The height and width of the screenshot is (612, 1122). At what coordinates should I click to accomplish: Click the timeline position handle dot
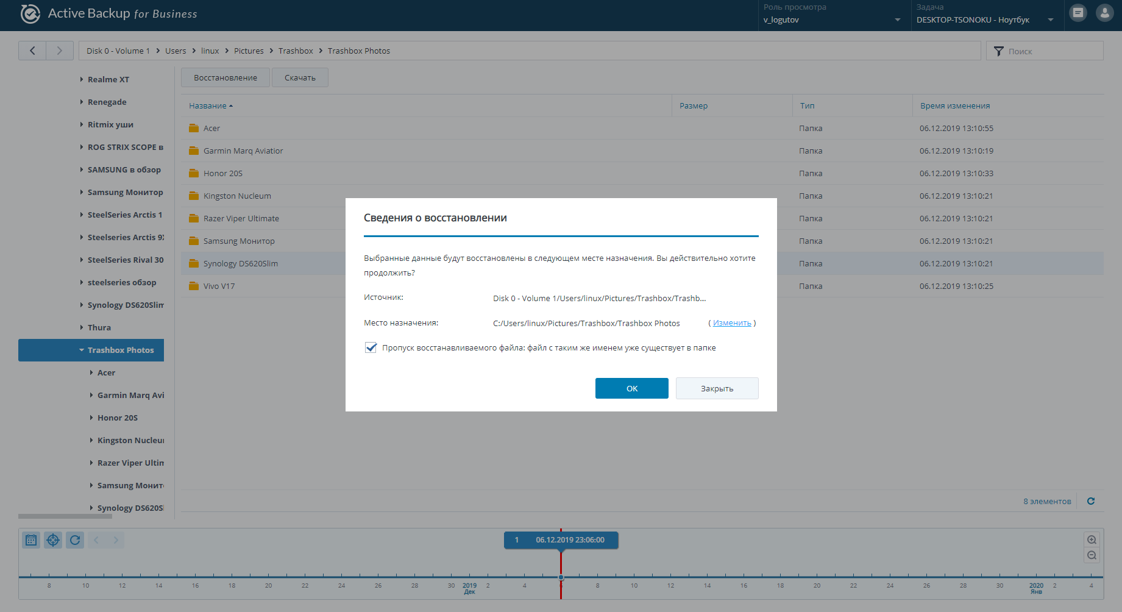click(x=561, y=577)
